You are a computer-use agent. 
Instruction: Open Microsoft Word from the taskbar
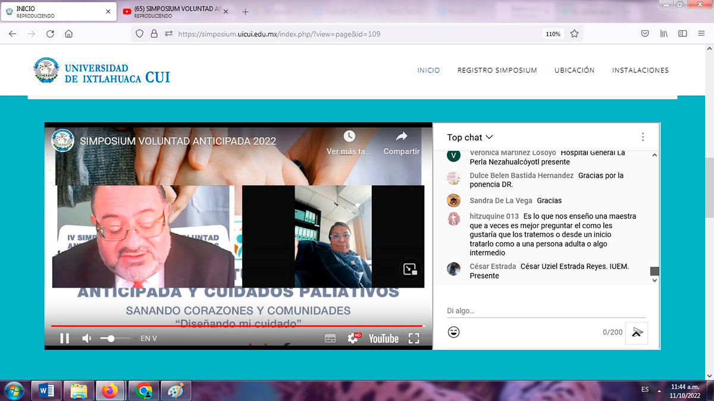46,391
